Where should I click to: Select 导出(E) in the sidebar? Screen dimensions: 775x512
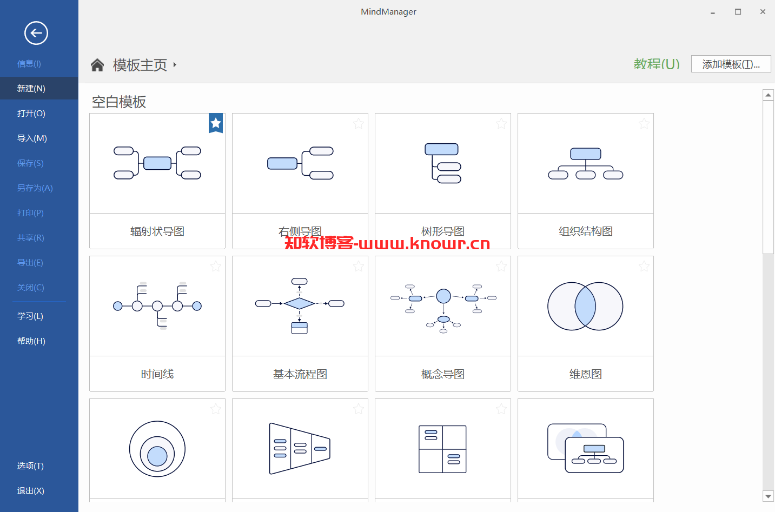(30, 263)
